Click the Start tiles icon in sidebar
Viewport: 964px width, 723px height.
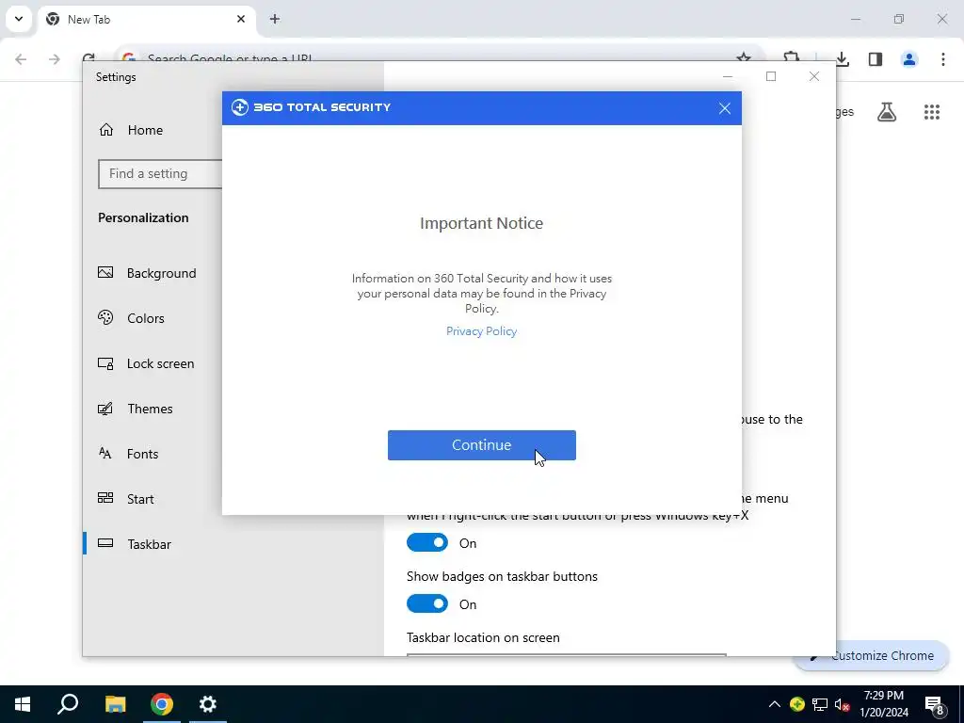point(105,498)
